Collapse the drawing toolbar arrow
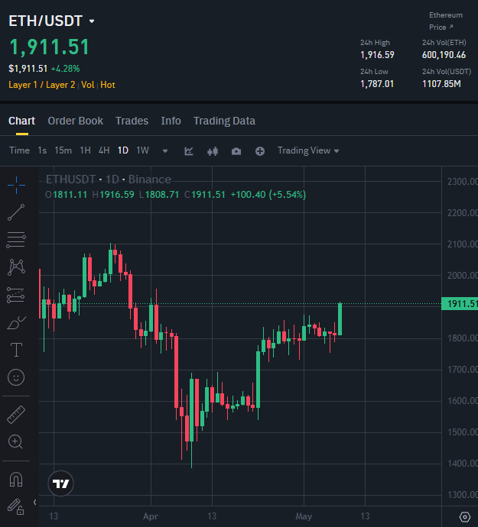The height and width of the screenshot is (527, 478). pyautogui.click(x=34, y=502)
